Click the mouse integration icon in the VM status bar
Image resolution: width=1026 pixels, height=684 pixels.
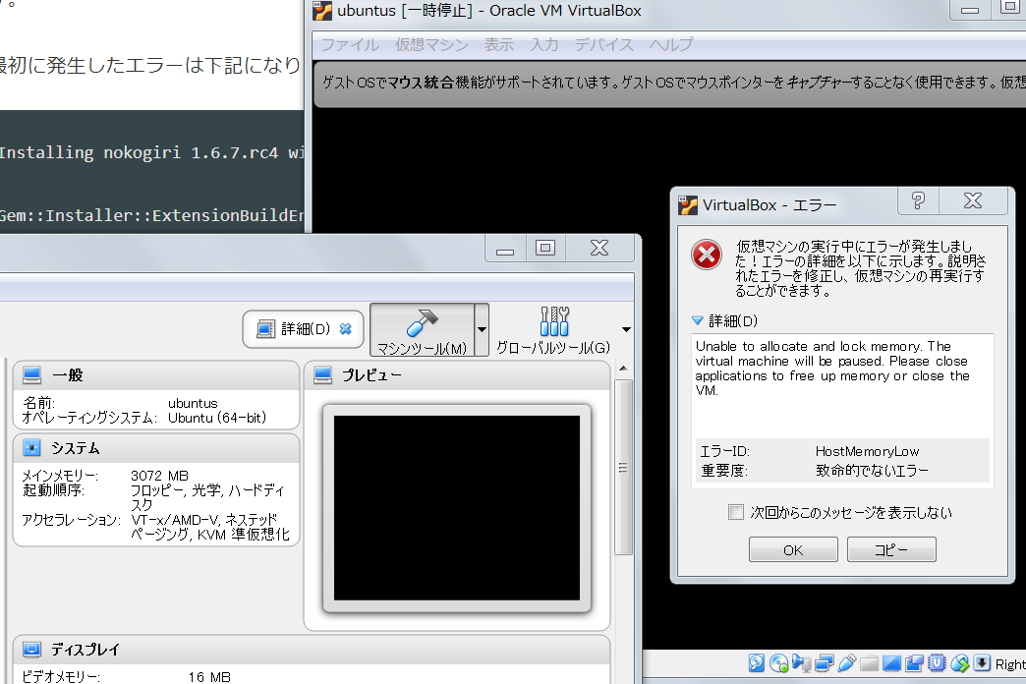tap(960, 663)
